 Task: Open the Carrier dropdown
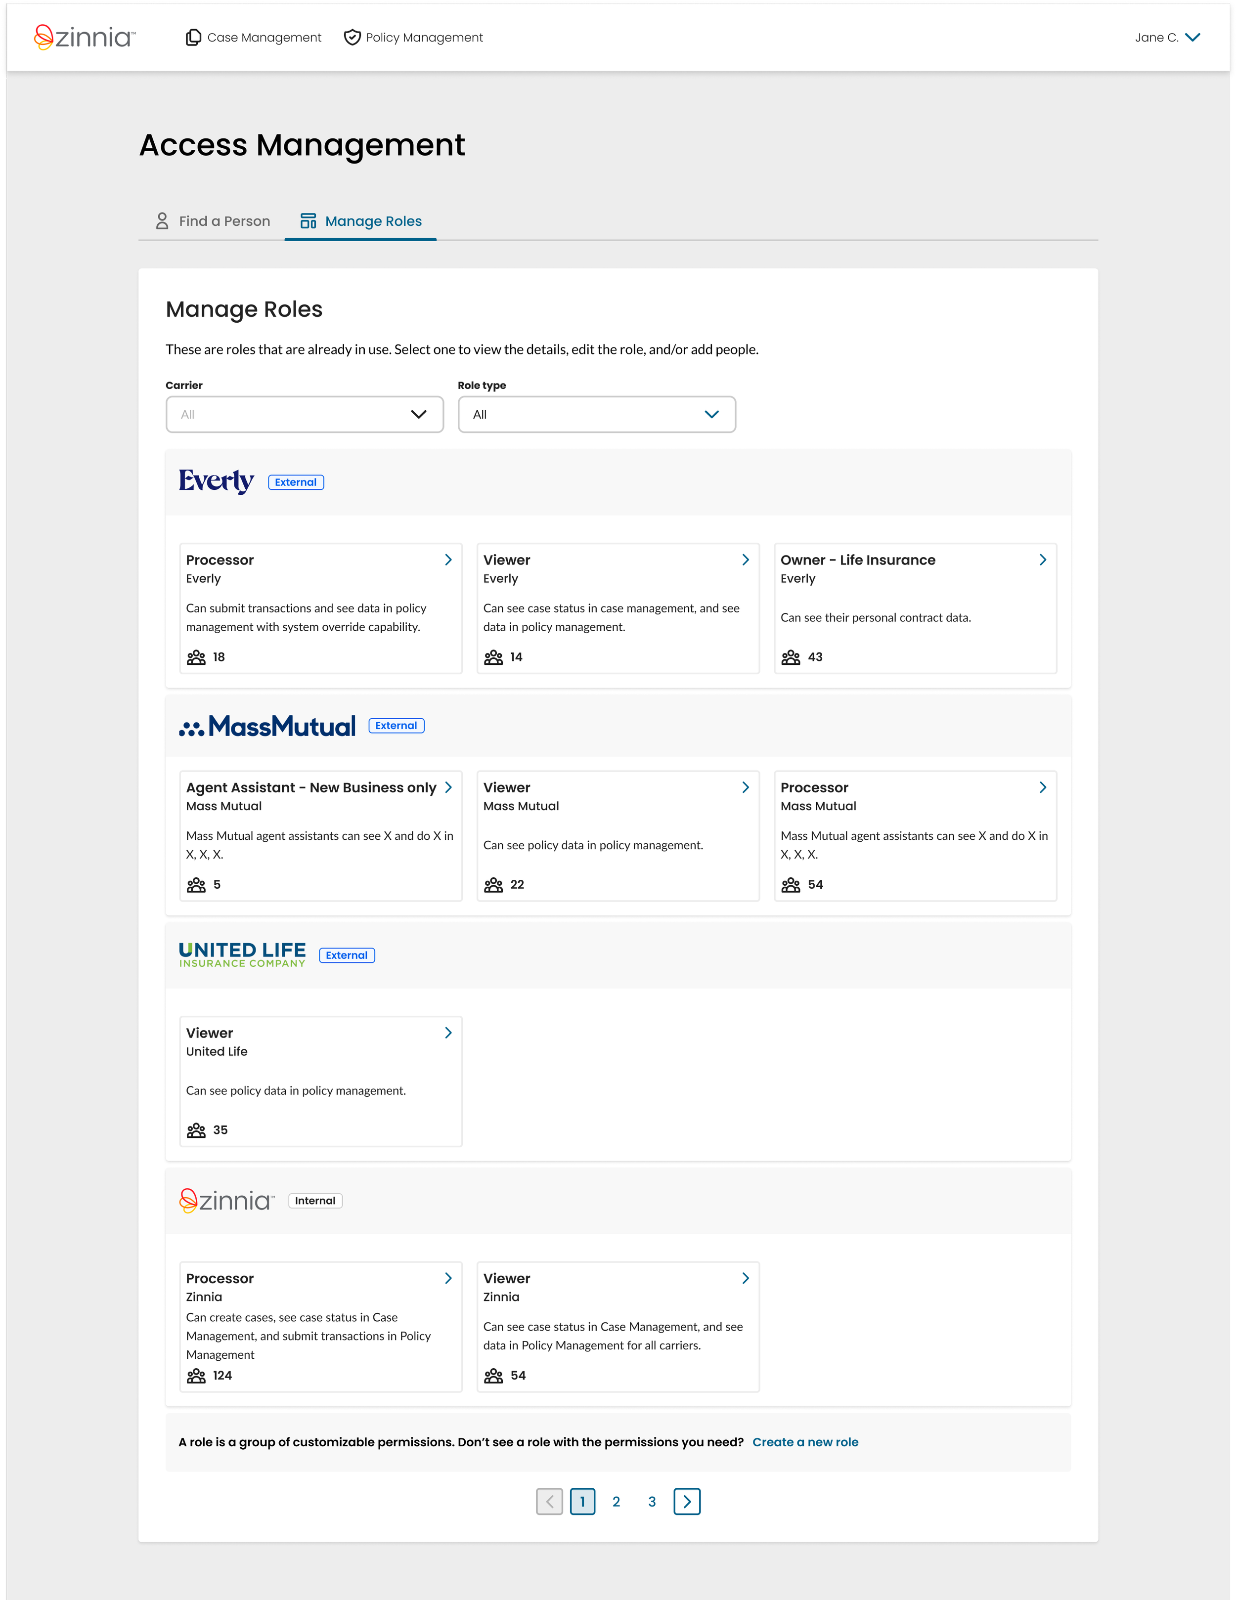point(304,415)
